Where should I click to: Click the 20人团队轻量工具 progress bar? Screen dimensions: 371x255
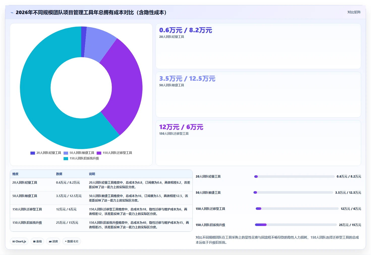[x=294, y=177]
